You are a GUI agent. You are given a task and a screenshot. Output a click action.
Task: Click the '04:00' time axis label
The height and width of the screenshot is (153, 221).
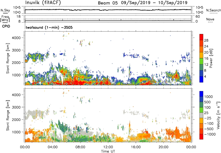52,147
